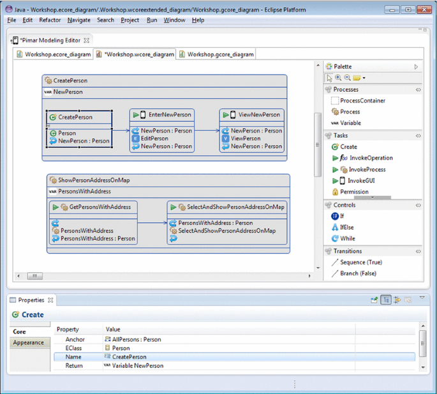The width and height of the screenshot is (437, 394).
Task: Select the Create task tool
Action: (344, 147)
